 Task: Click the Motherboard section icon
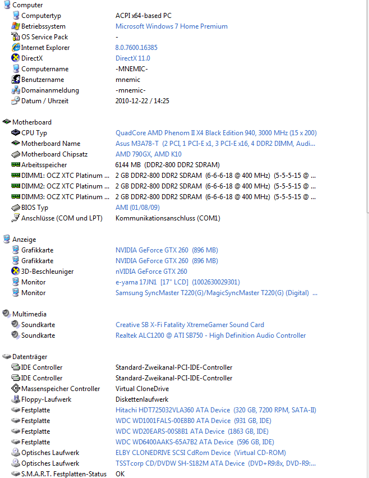click(7, 122)
